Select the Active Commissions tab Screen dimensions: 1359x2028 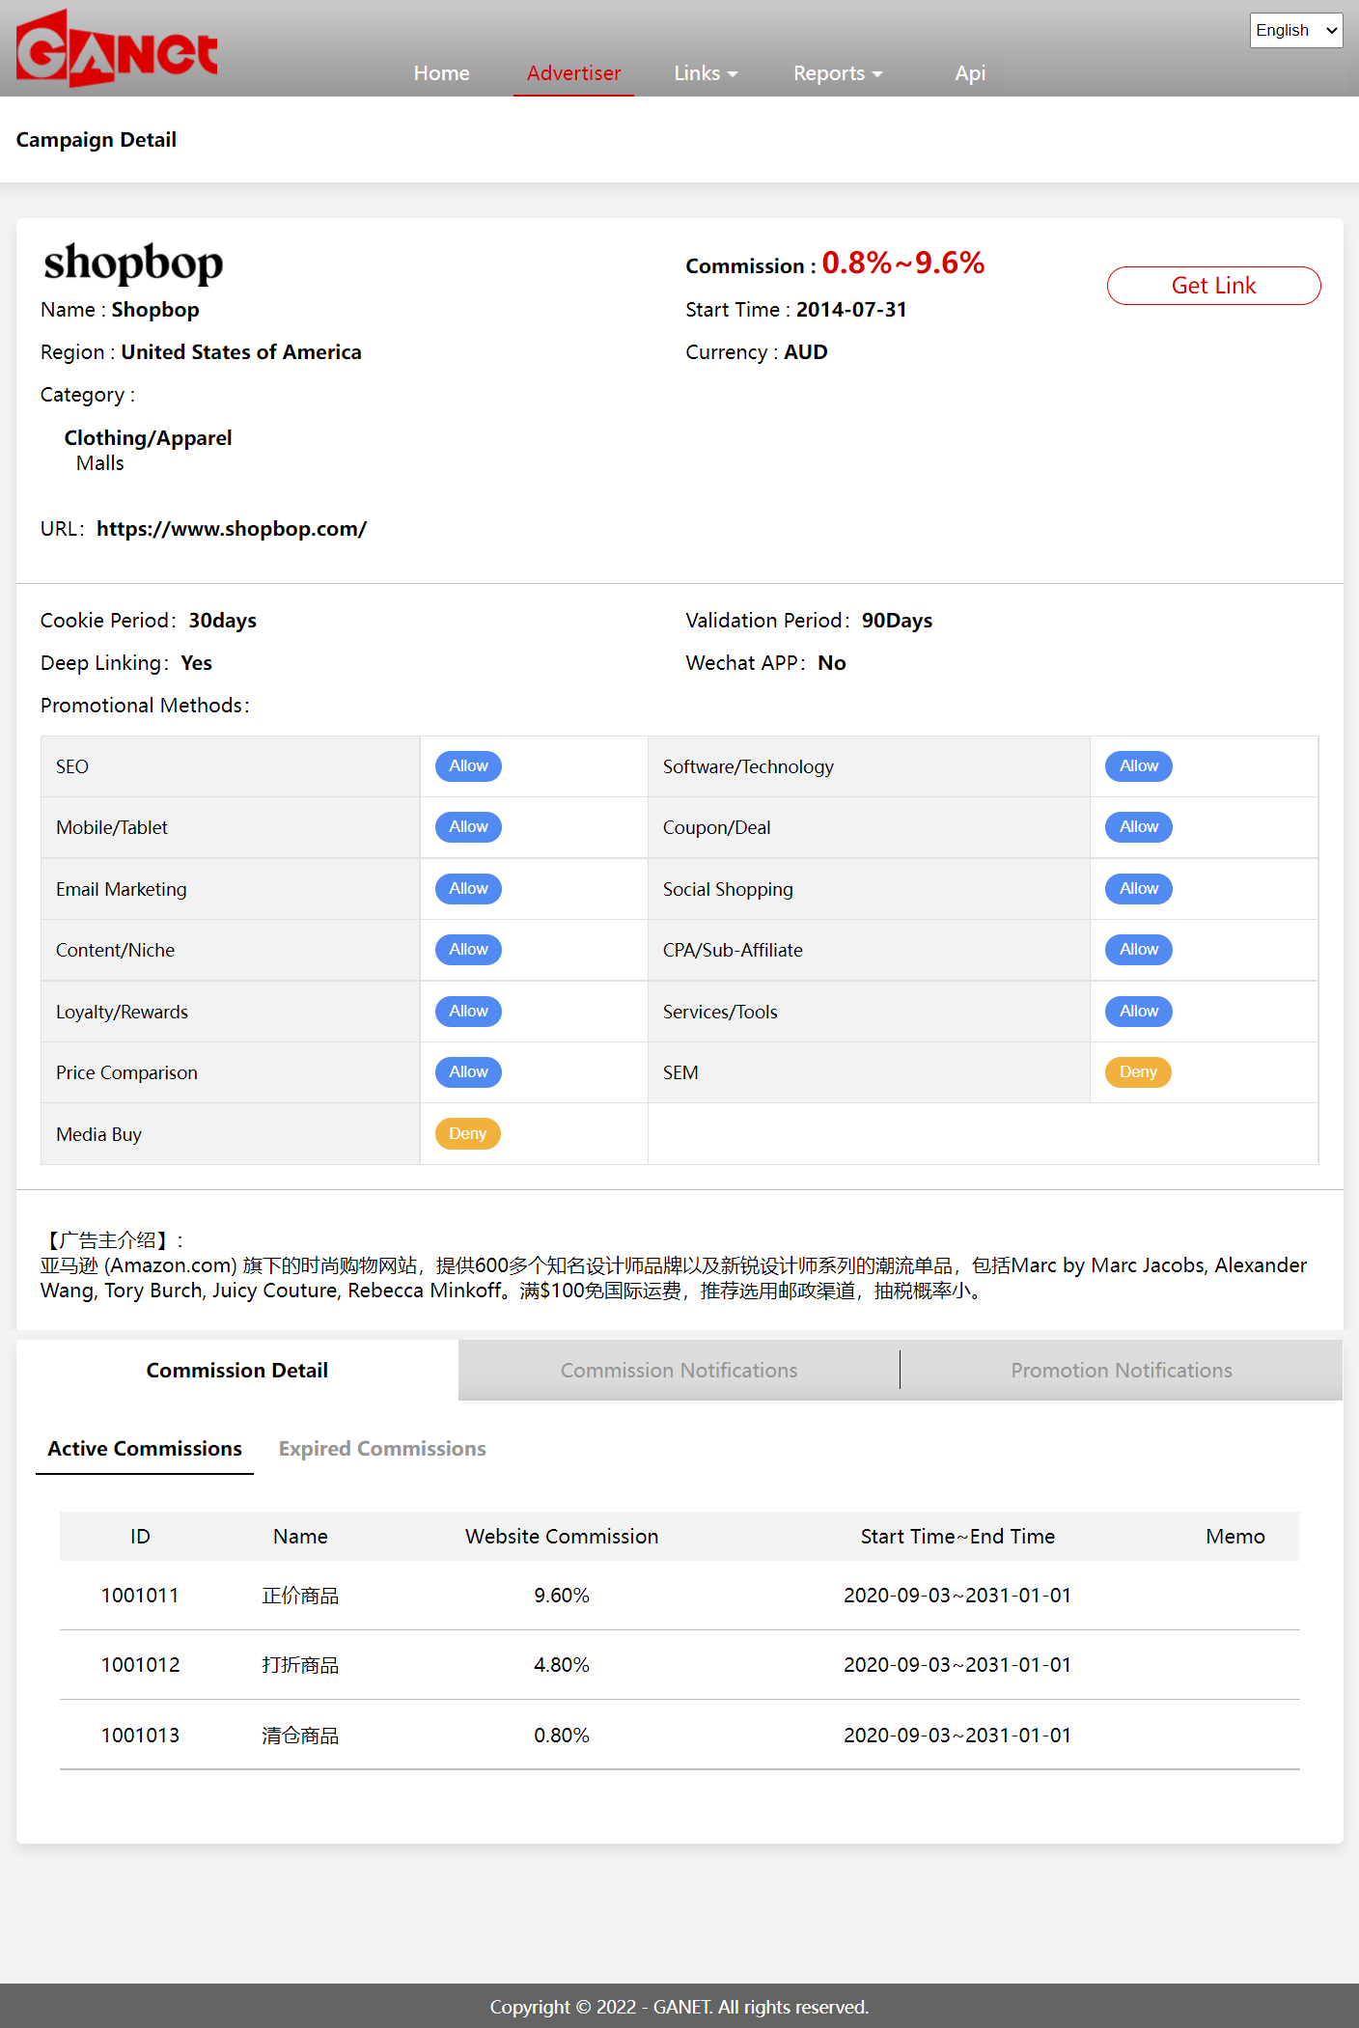145,1449
